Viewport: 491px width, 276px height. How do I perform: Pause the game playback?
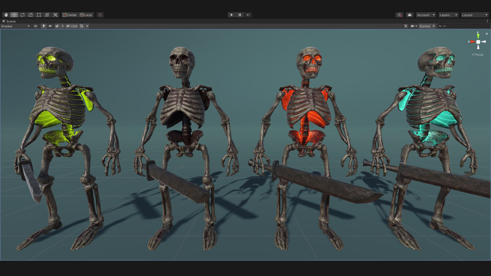[240, 15]
